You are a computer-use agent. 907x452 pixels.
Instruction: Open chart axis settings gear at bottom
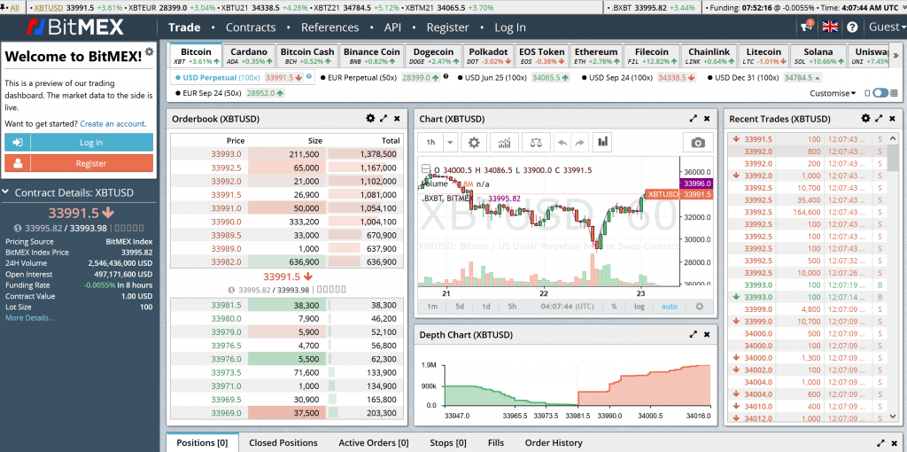tap(700, 306)
